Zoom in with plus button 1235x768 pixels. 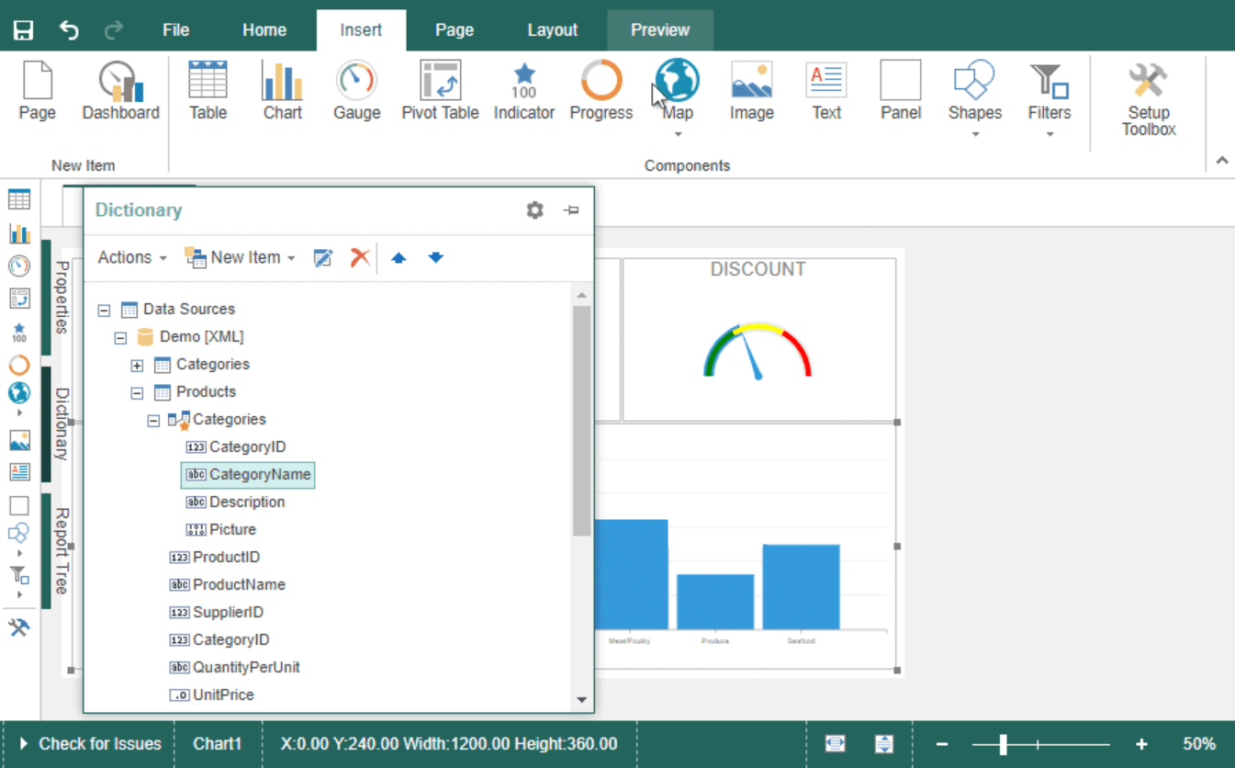[1141, 744]
